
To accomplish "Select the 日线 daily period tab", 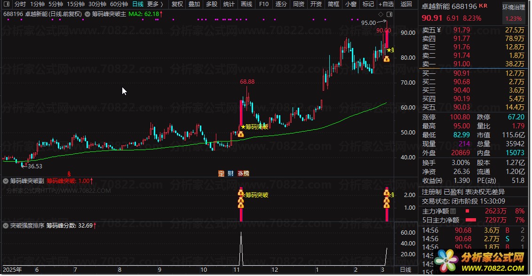I will tap(138, 4).
